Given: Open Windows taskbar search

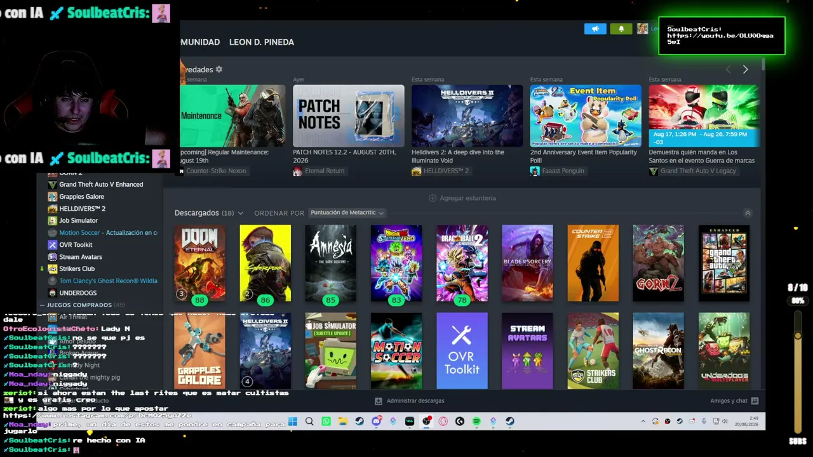Looking at the screenshot, I should click(309, 421).
